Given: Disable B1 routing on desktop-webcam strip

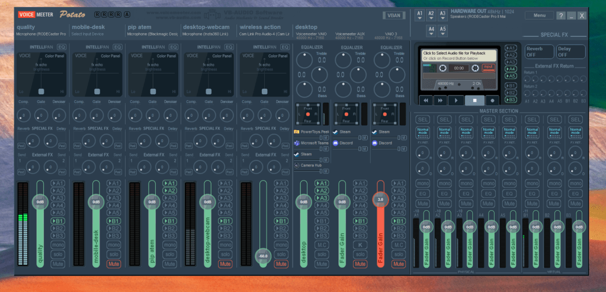Looking at the screenshot, I should (x=225, y=221).
